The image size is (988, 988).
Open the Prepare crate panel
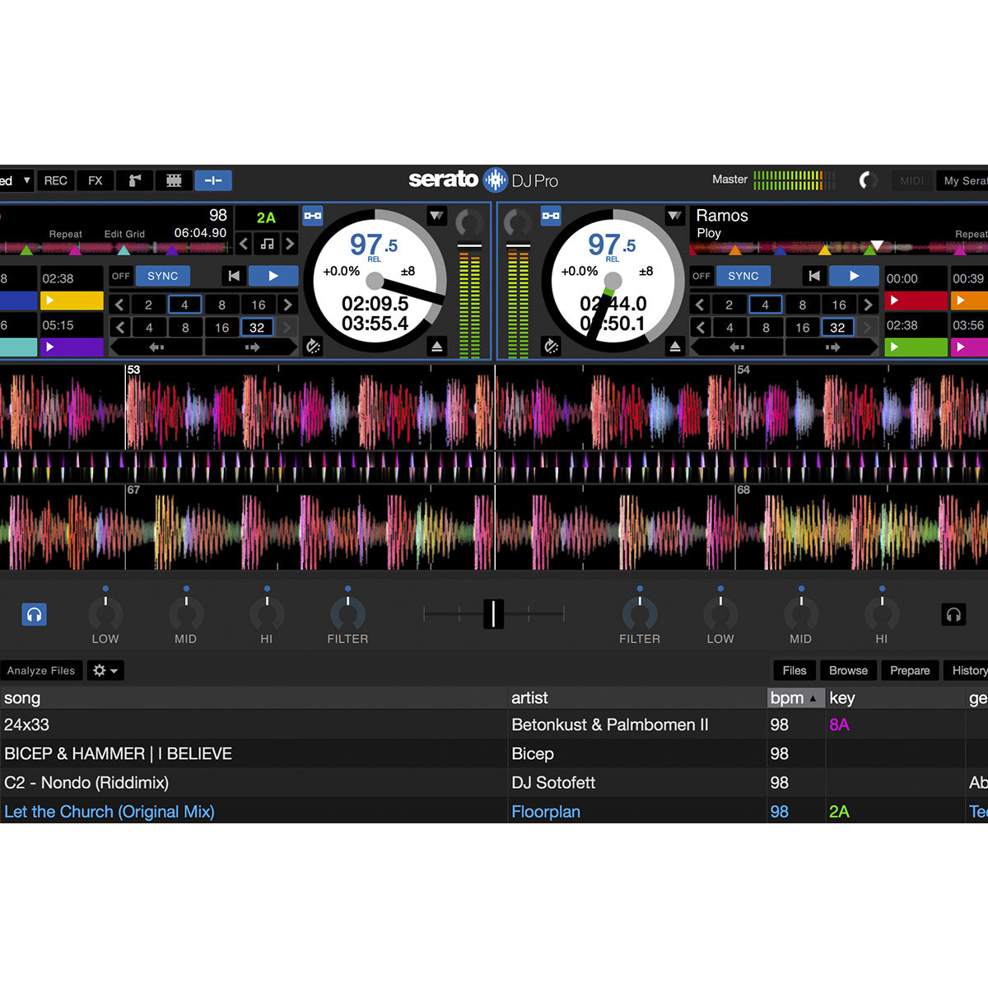coord(909,670)
